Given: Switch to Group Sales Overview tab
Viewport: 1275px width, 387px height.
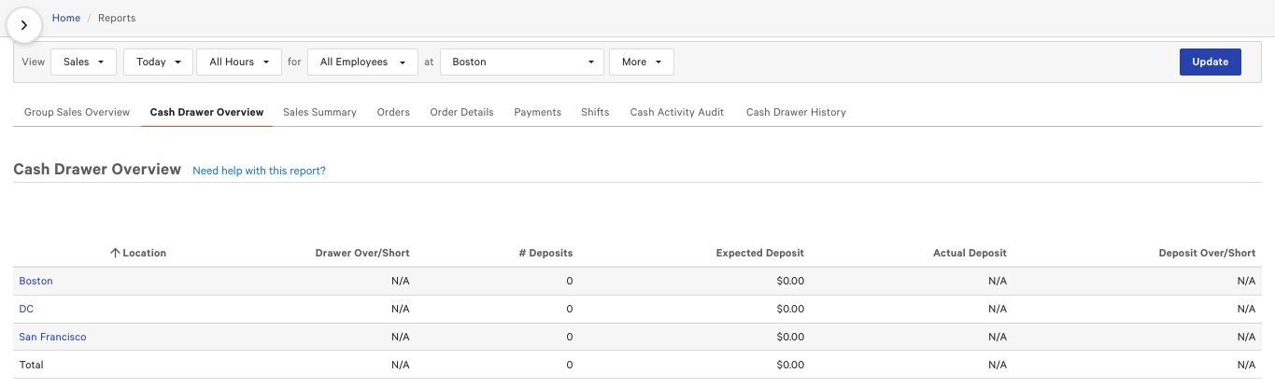Looking at the screenshot, I should click(77, 112).
